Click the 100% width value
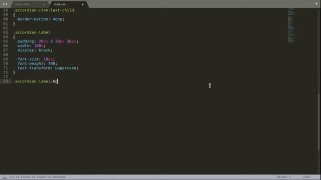 pyautogui.click(x=39, y=46)
